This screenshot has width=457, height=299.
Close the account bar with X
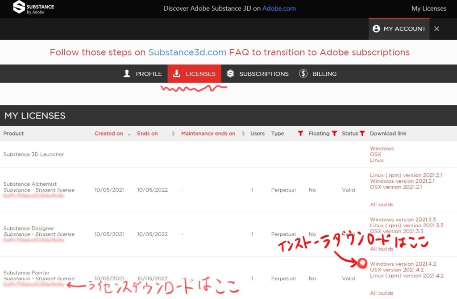[436, 29]
